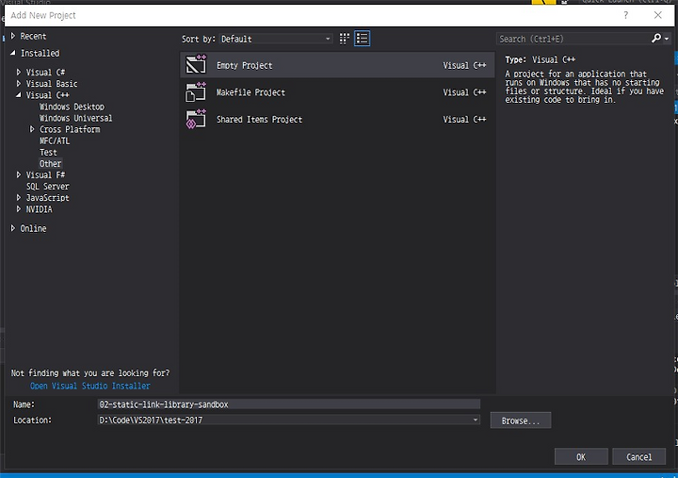Click the Browse... button
Viewport: 678px width, 478px height.
[521, 420]
